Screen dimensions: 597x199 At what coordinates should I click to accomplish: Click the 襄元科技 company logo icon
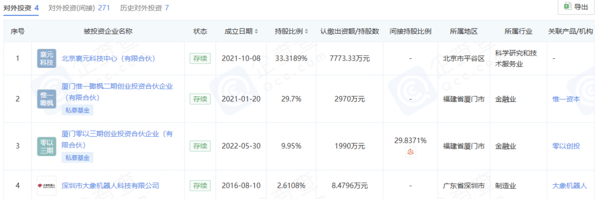click(47, 58)
